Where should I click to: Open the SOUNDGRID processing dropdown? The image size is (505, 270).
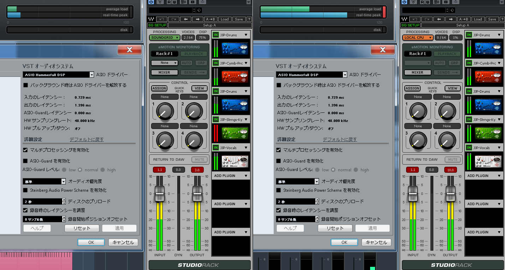coord(165,37)
